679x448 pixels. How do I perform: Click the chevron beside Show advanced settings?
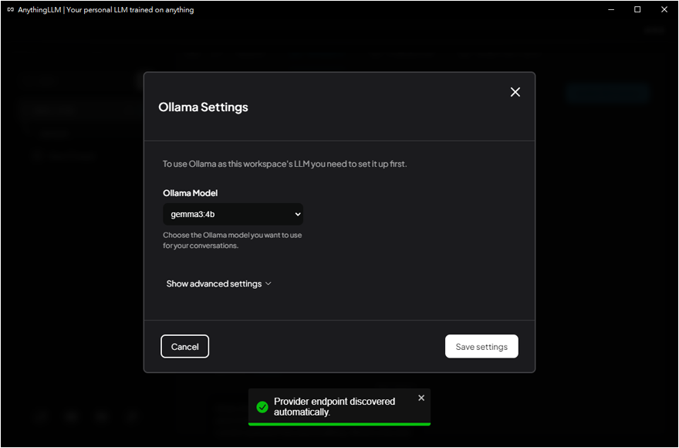(269, 283)
